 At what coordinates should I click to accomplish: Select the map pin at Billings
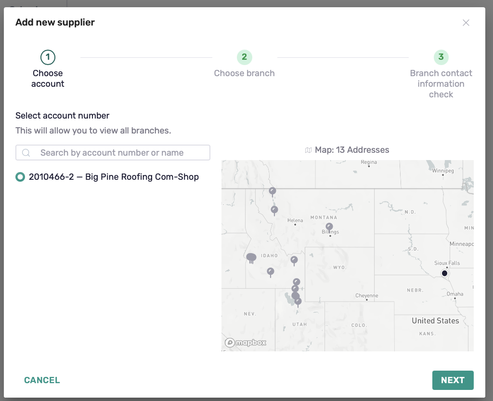click(329, 227)
